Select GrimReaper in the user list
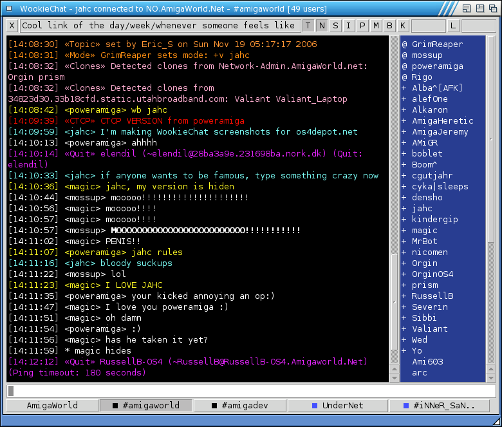This screenshot has width=502, height=427. coord(437,44)
